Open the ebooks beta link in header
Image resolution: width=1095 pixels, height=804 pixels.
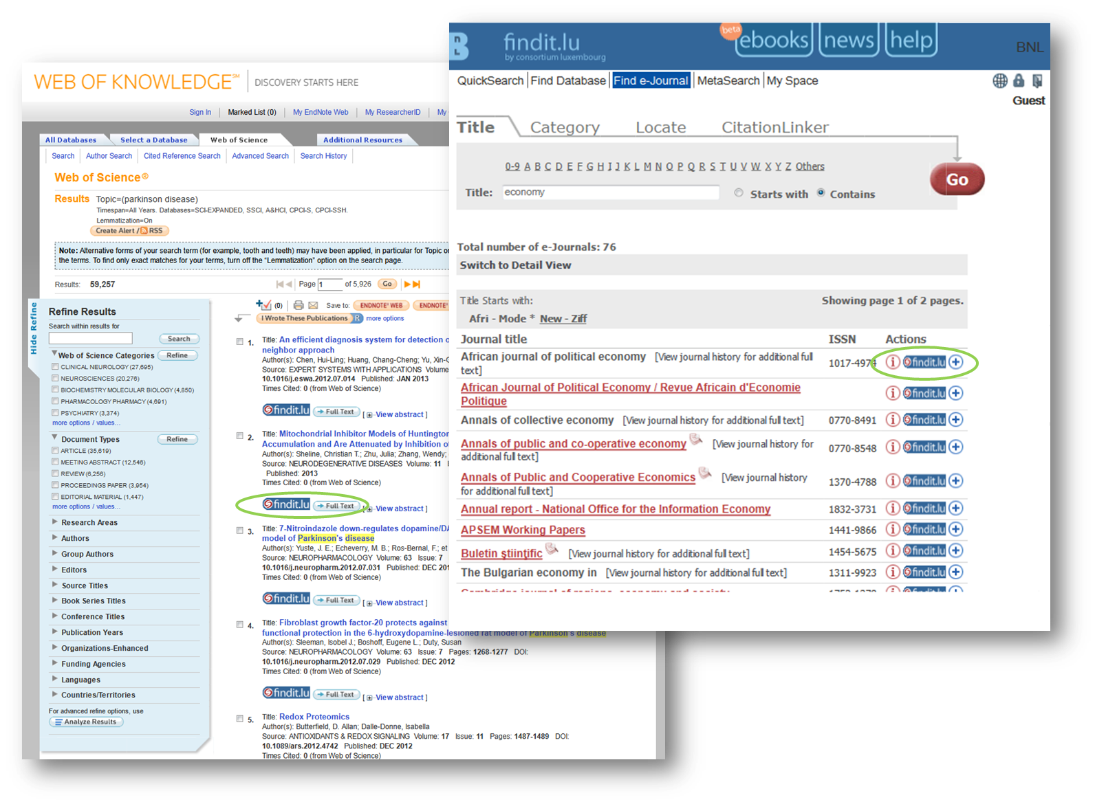[773, 40]
